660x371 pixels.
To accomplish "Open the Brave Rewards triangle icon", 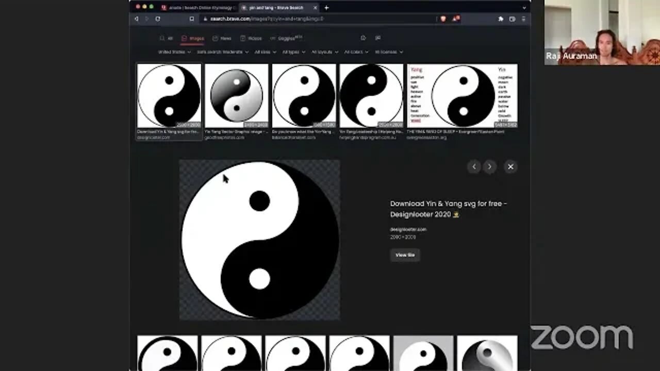I will click(x=456, y=19).
